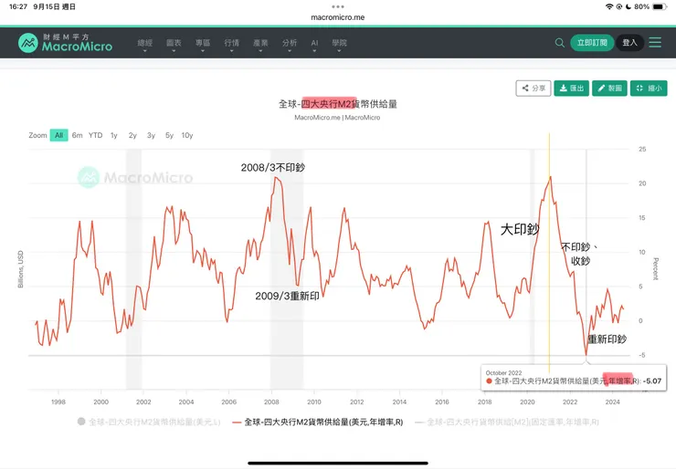Select the 6m zoom range
Screen dimensions: 676x469
coord(77,135)
